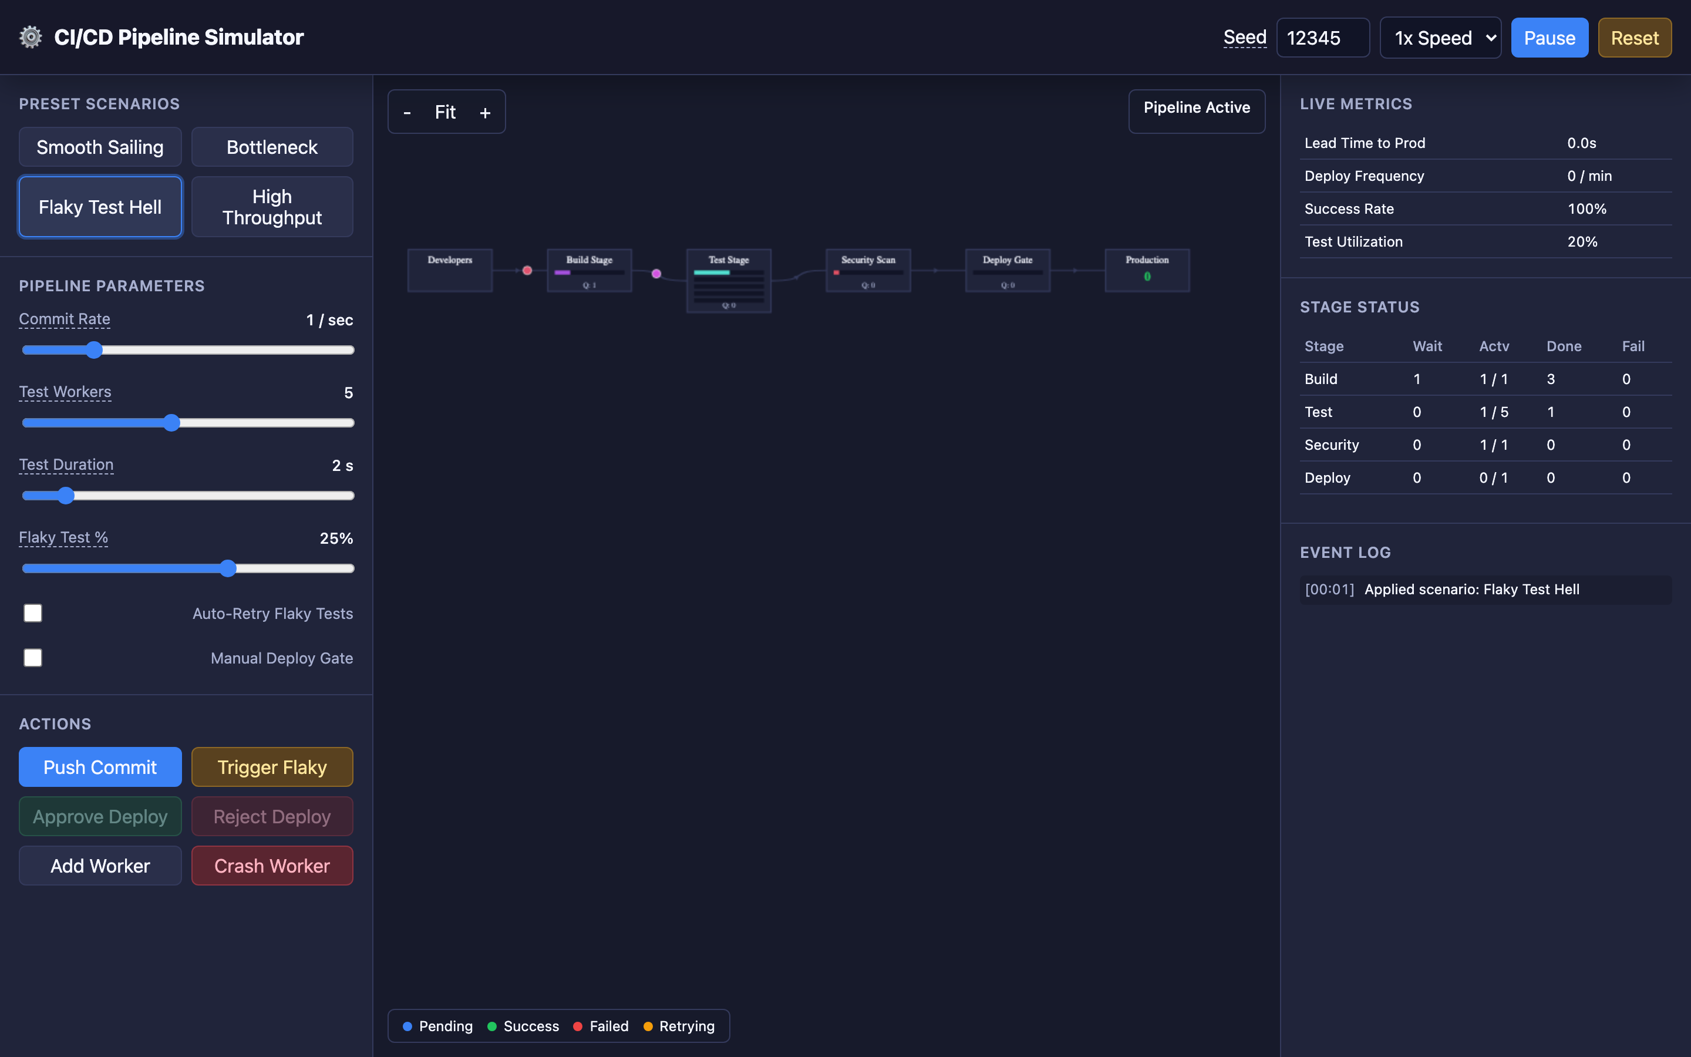Click the Test Duration label
Viewport: 1691px width, 1057px height.
(x=66, y=464)
